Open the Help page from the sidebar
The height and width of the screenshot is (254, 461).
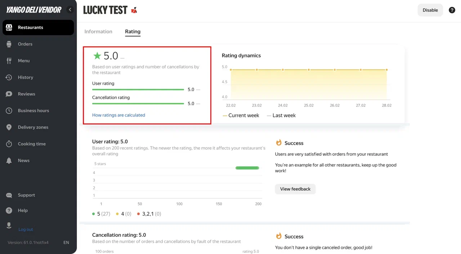point(23,210)
